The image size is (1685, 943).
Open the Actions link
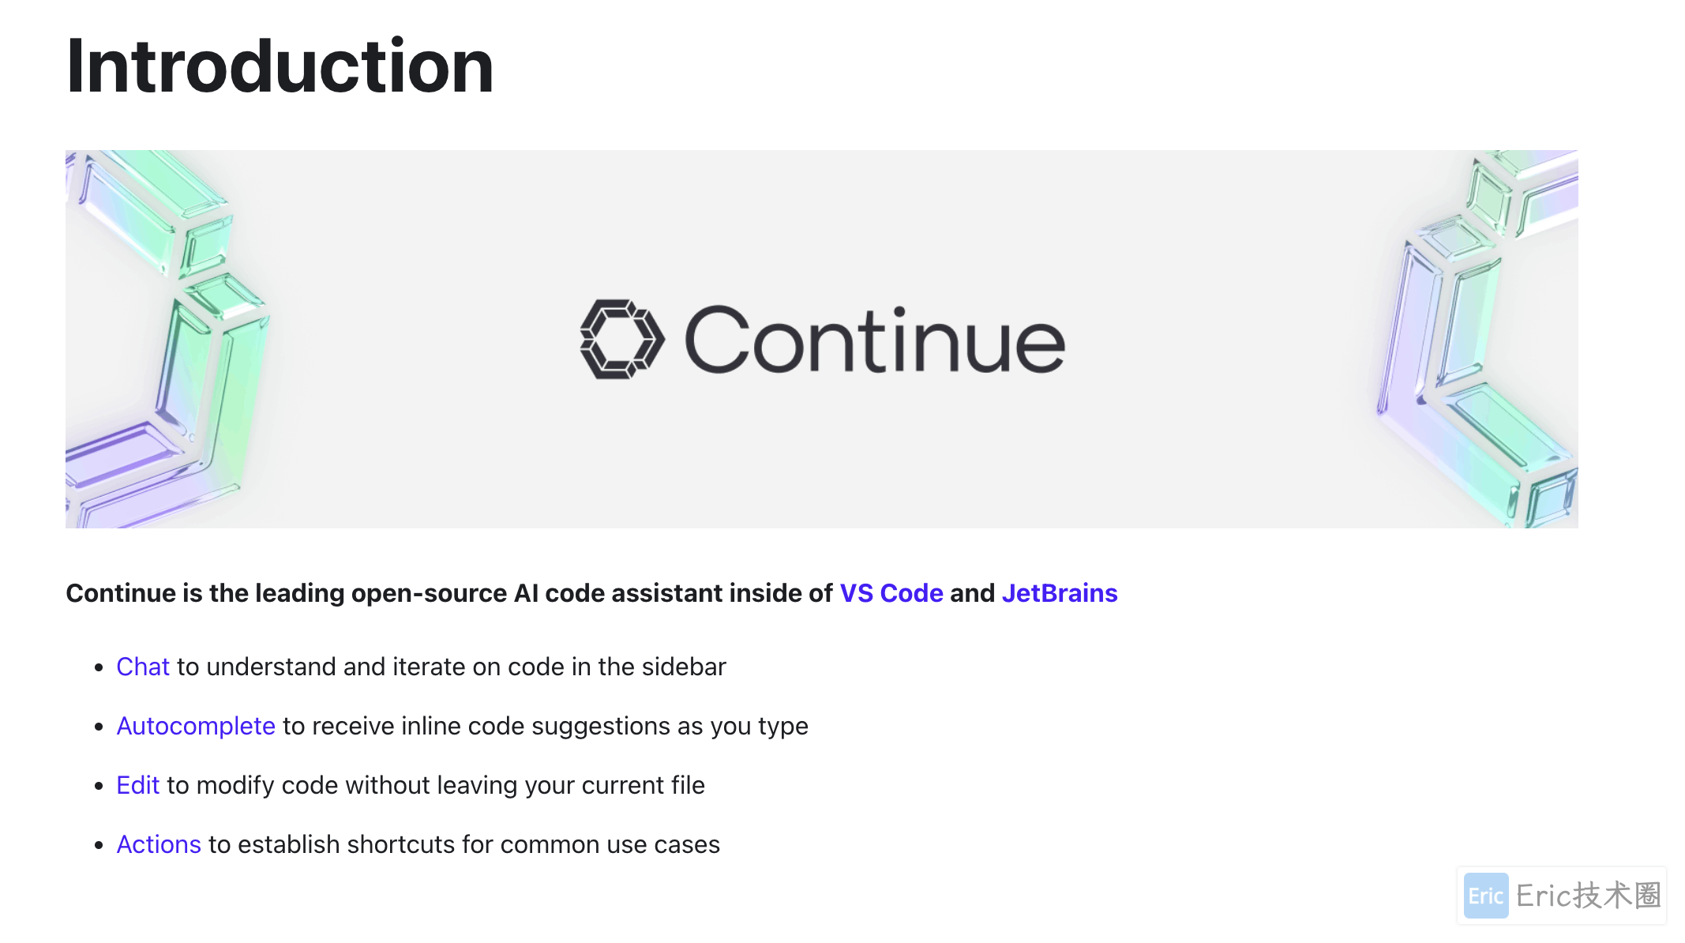[159, 844]
